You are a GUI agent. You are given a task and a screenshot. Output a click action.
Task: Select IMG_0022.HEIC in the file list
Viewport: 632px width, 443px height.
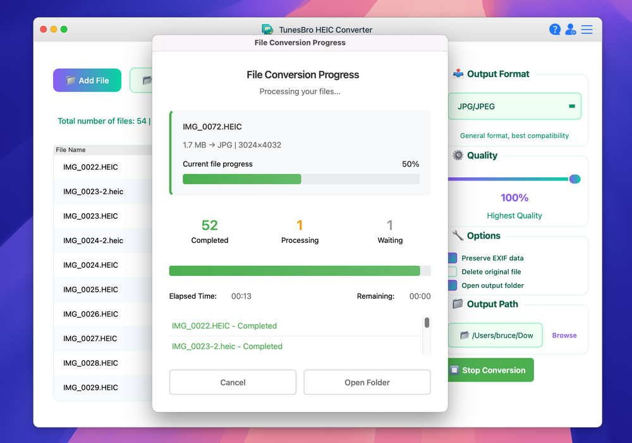[103, 167]
